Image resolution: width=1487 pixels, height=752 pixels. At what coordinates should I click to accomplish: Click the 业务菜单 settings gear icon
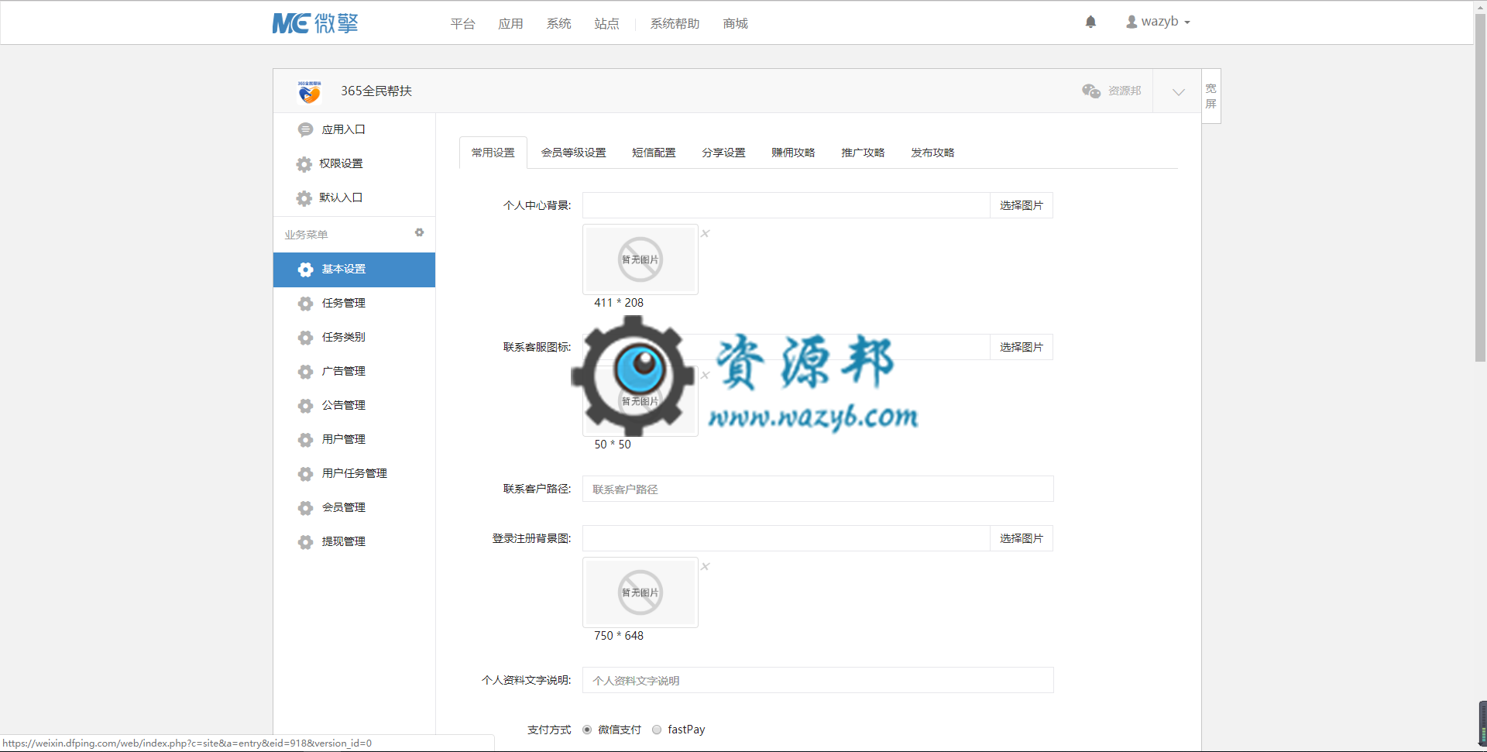coord(419,232)
